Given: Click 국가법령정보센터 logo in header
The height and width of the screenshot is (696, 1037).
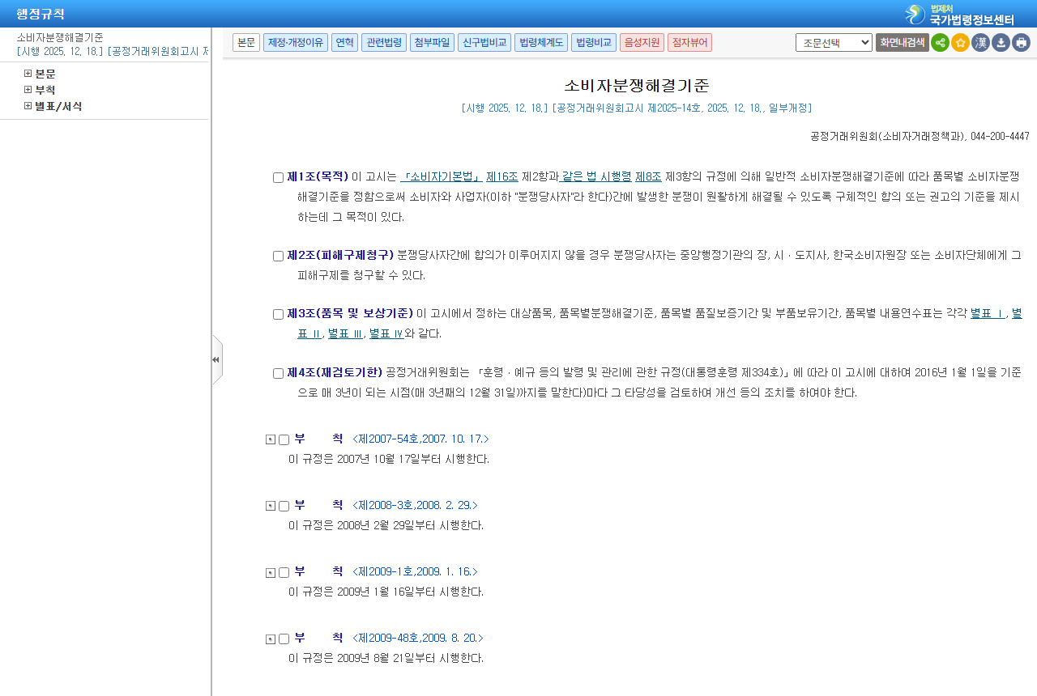Looking at the screenshot, I should (x=960, y=15).
